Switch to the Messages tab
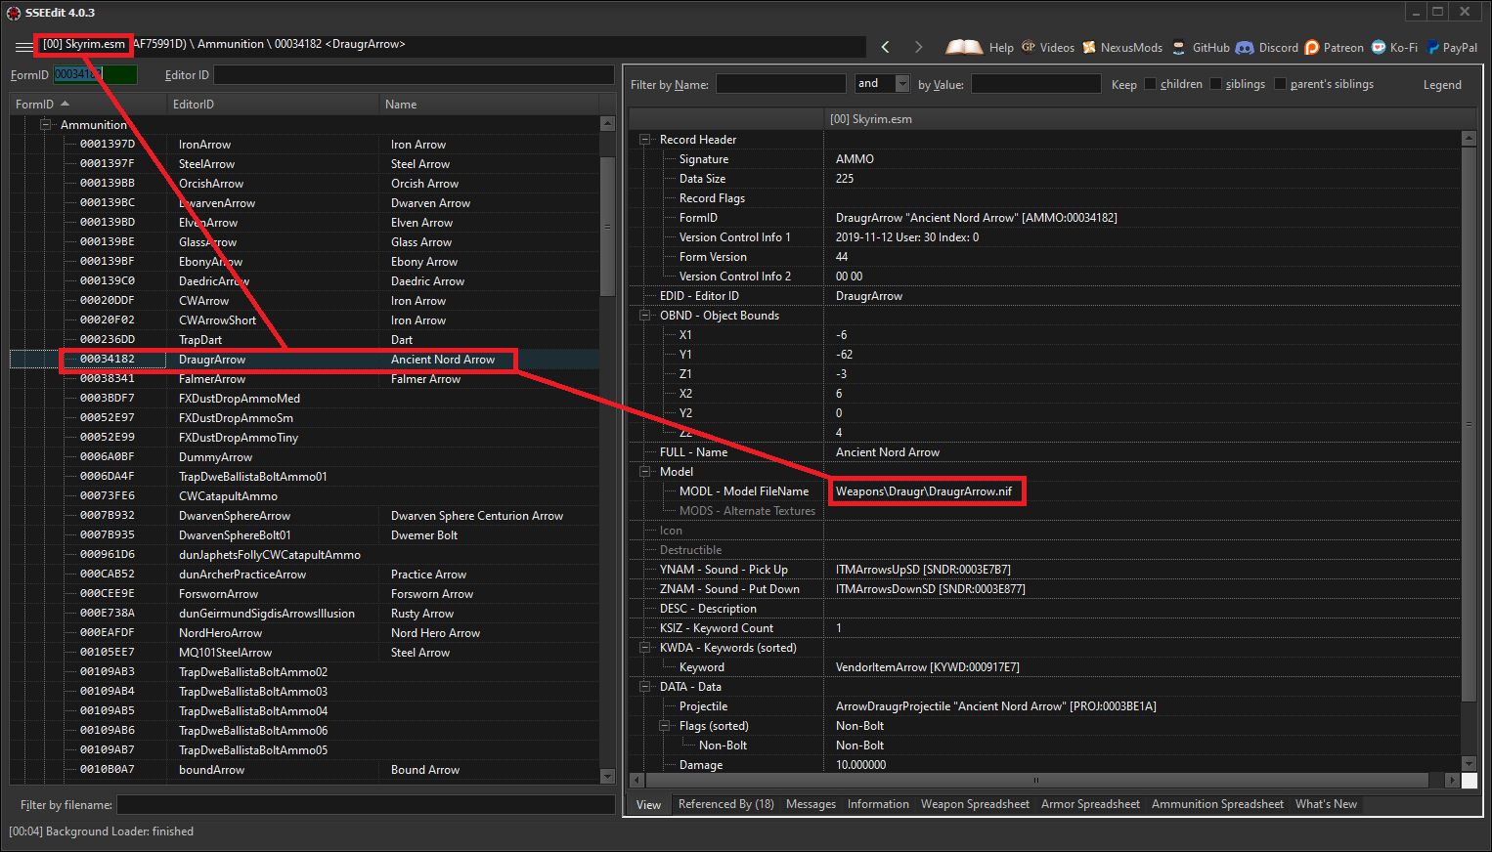Image resolution: width=1492 pixels, height=852 pixels. 811,804
